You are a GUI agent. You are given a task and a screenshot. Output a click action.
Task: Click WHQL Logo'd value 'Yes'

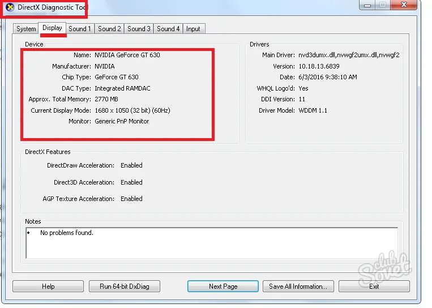pyautogui.click(x=303, y=88)
